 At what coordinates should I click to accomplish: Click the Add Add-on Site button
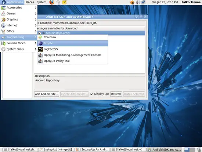tap(47, 94)
